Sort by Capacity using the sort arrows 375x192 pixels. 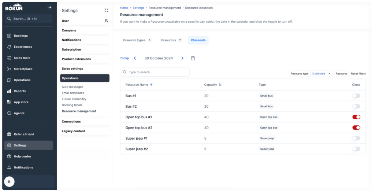pyautogui.click(x=220, y=85)
